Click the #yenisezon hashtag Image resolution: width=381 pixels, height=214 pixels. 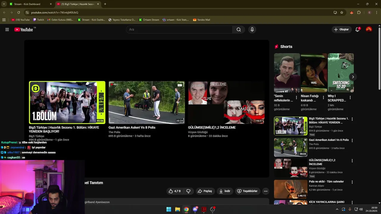coord(102,202)
